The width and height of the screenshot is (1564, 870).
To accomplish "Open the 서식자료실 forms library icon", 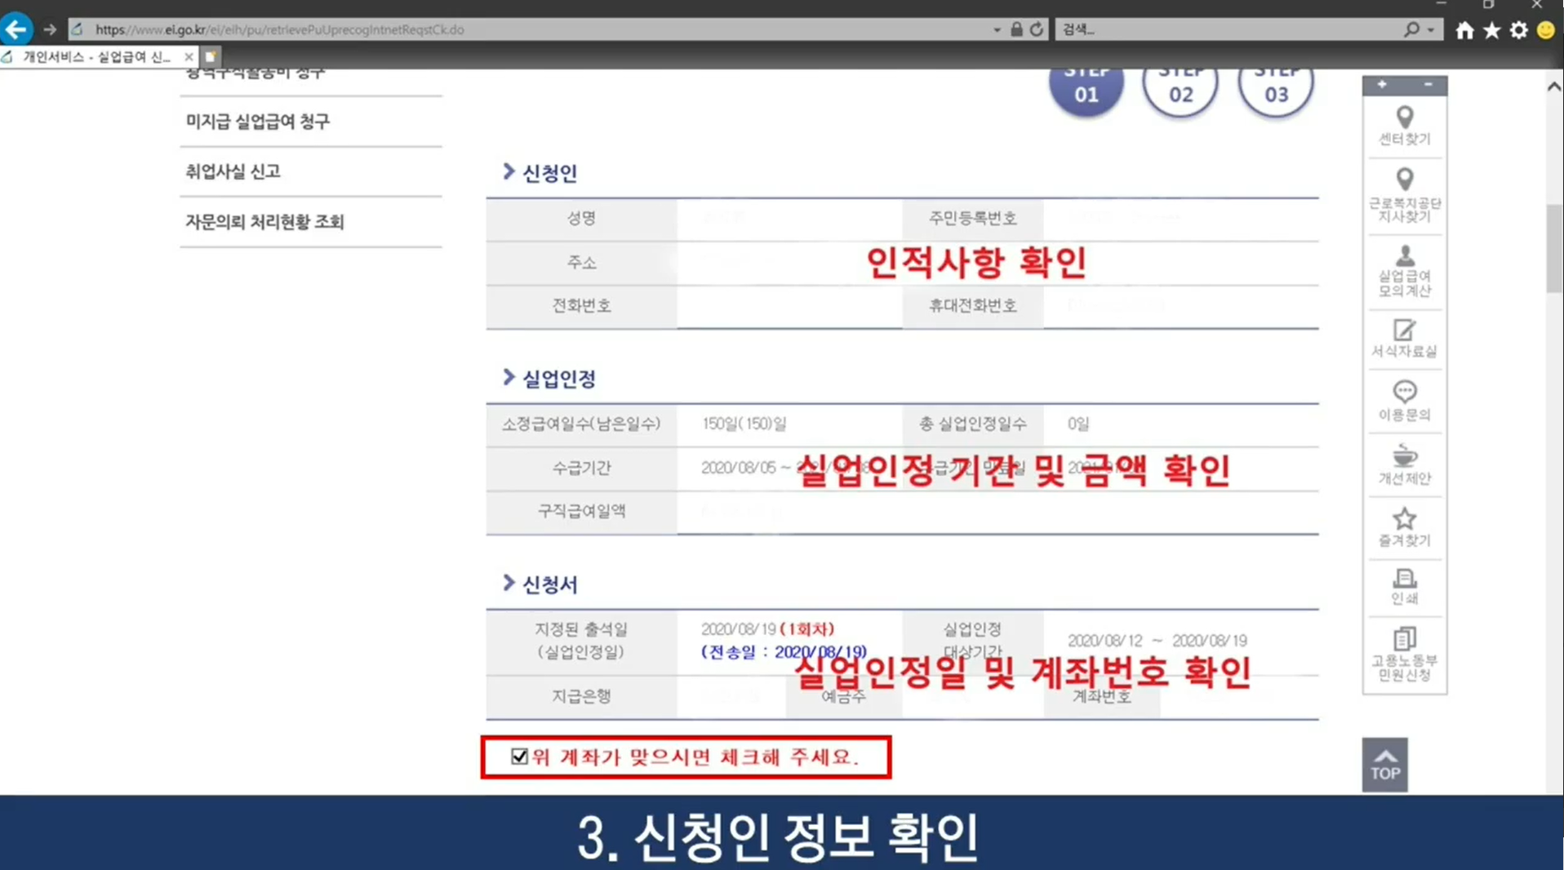I will point(1403,337).
